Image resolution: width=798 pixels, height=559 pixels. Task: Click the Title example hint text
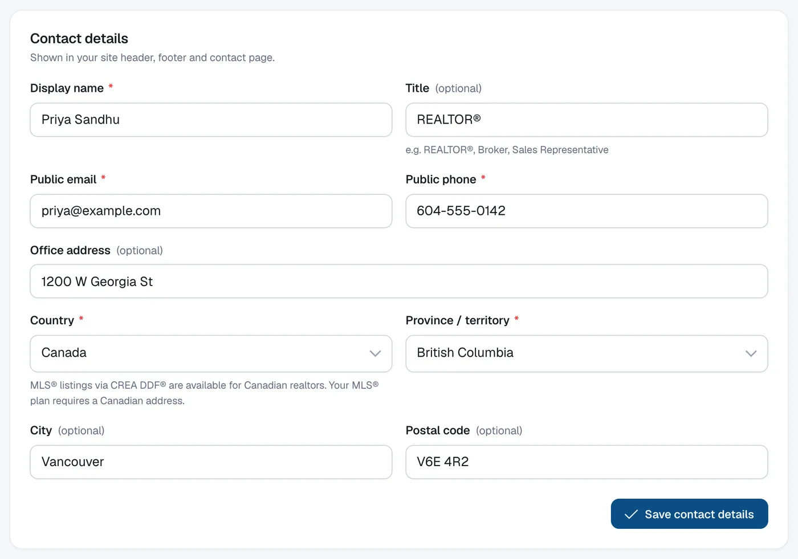click(x=507, y=150)
